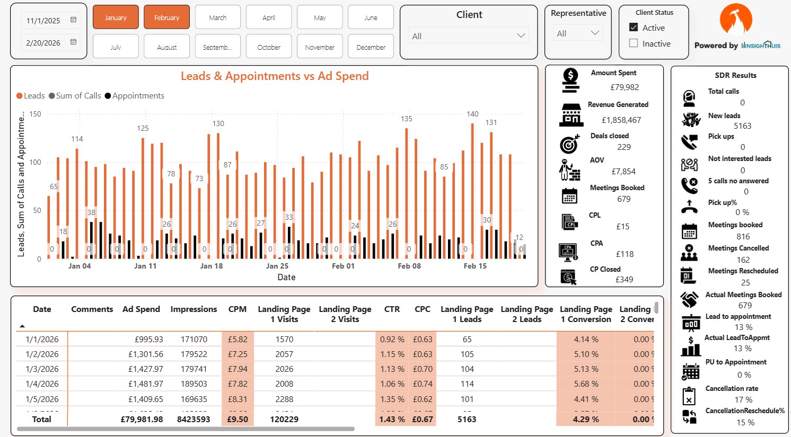Click the Actual LeadToAppmt chart icon

coord(691,346)
